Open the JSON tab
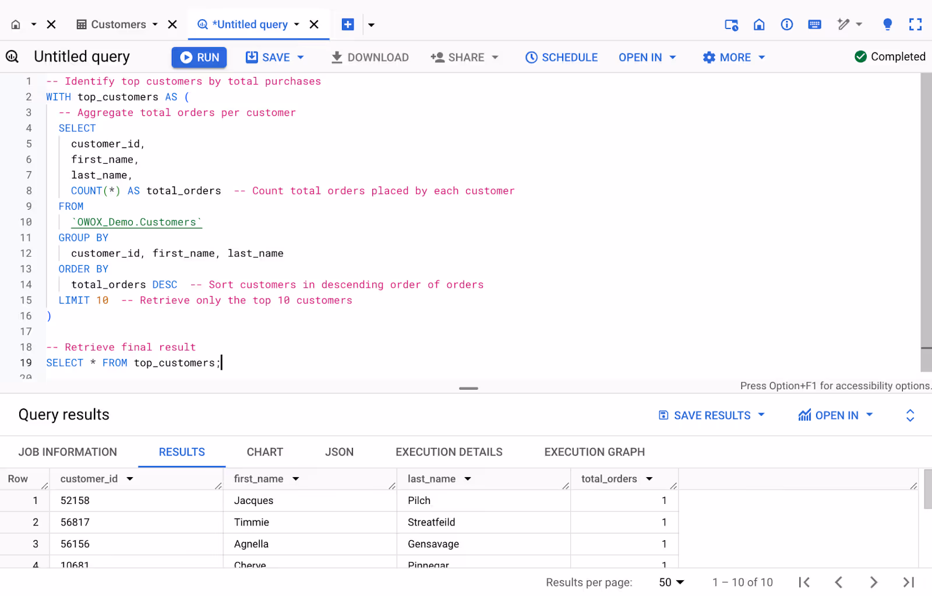Viewport: 932px width, 596px height. (340, 452)
